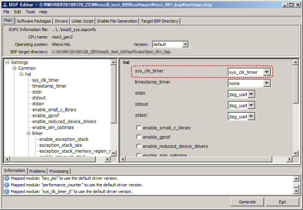This screenshot has width=303, height=210.
Task: Switch to the Information tab
Action: pos(15,170)
